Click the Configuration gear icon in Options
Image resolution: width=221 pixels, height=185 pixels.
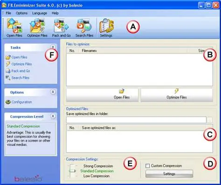pos(8,102)
